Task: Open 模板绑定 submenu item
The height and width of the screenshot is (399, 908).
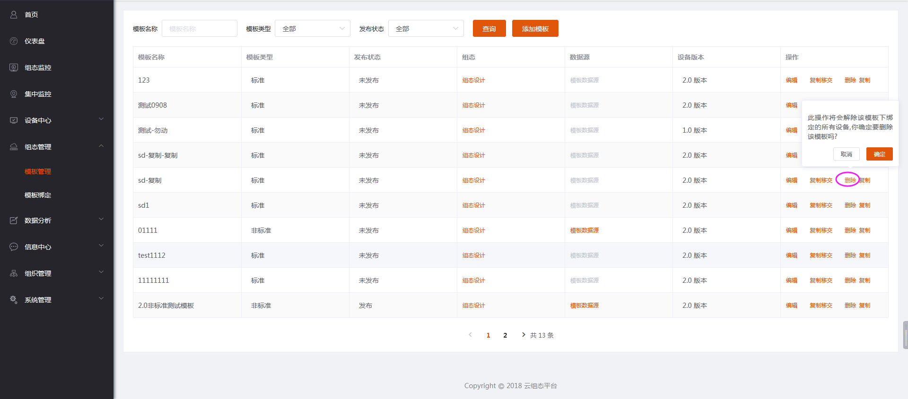Action: [38, 195]
